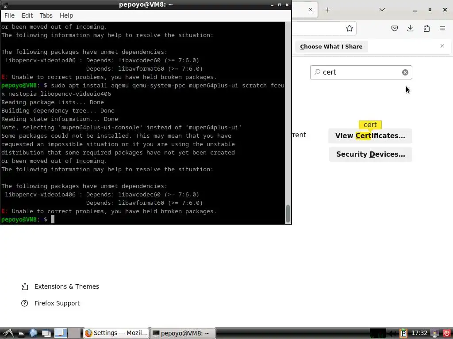Screen dimensions: 453x339
Task: Maximize the terminal window
Action: tap(280, 5)
